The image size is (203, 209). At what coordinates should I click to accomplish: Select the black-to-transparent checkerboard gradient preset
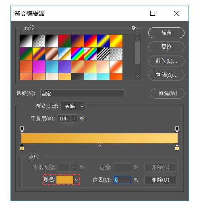(x=39, y=41)
